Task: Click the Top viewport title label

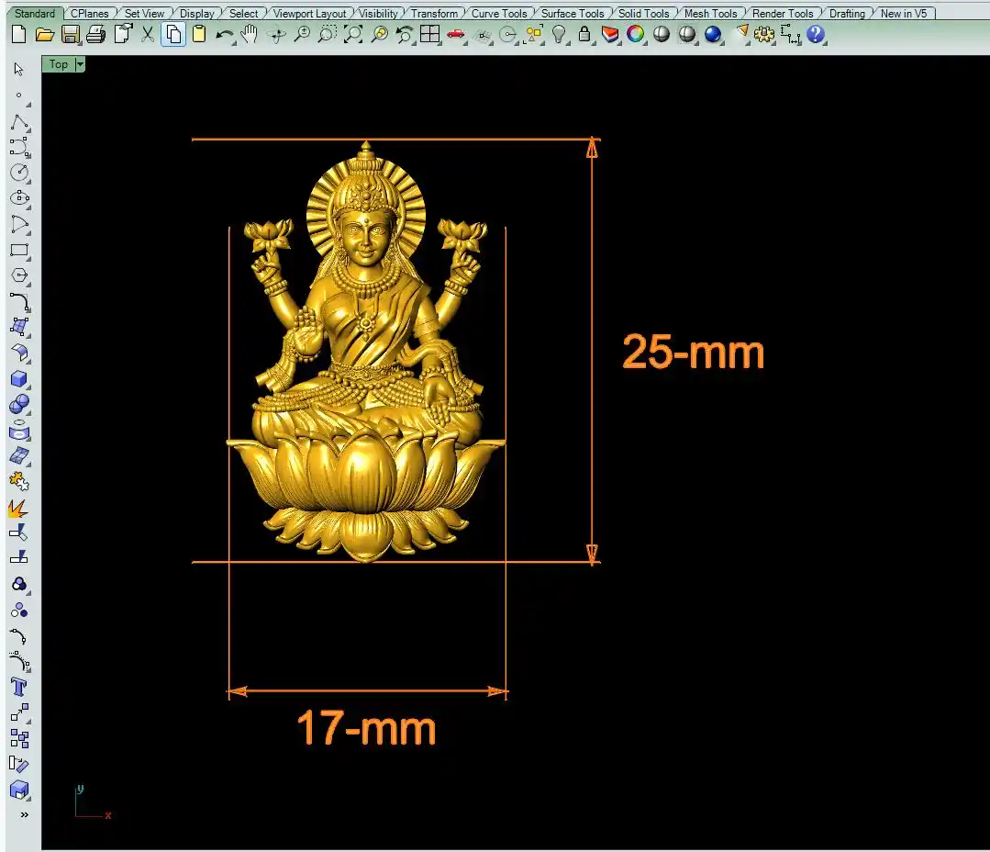Action: 59,64
